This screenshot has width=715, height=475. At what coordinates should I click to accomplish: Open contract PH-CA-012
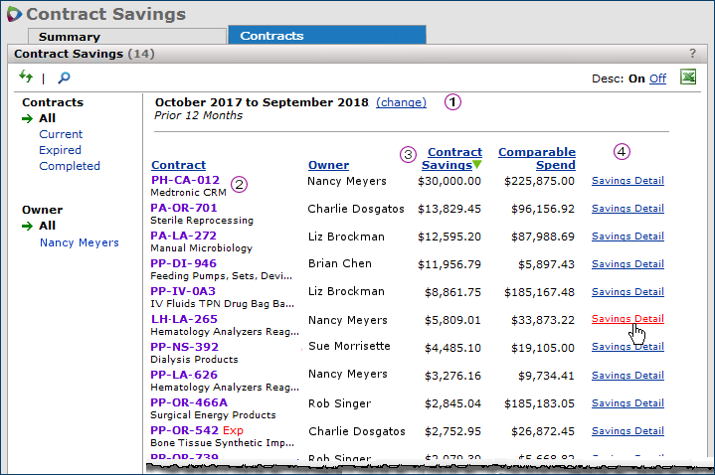185,181
